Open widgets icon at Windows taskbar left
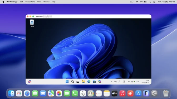 [x=29, y=82]
